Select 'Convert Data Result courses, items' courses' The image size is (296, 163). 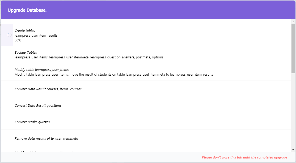click(x=48, y=89)
